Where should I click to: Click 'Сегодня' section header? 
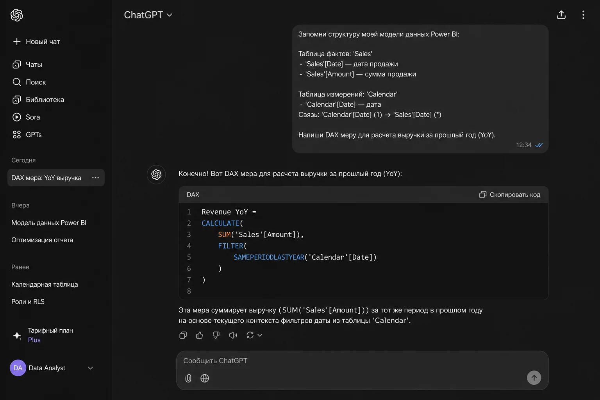(23, 160)
